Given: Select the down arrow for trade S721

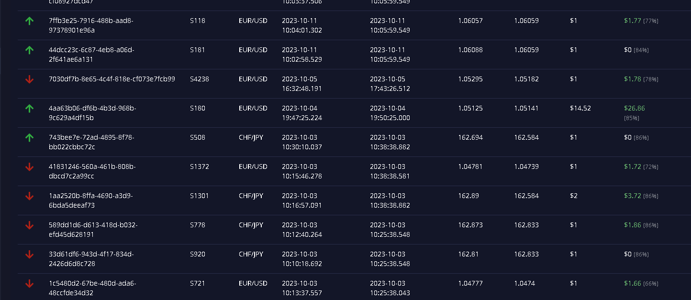Looking at the screenshot, I should tap(29, 284).
